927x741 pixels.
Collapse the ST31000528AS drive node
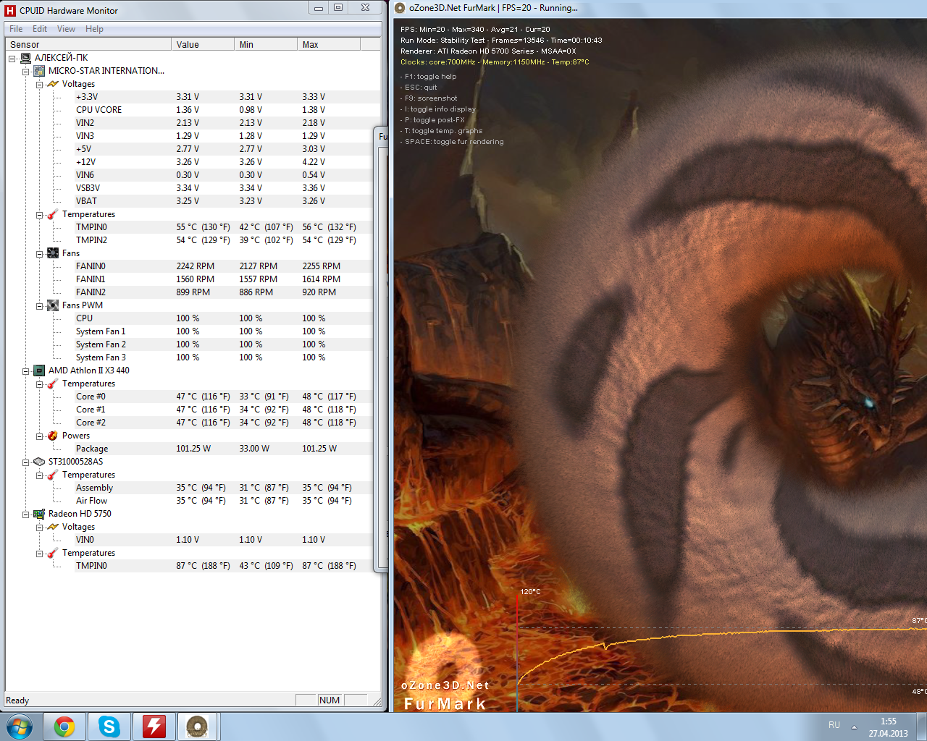point(25,462)
